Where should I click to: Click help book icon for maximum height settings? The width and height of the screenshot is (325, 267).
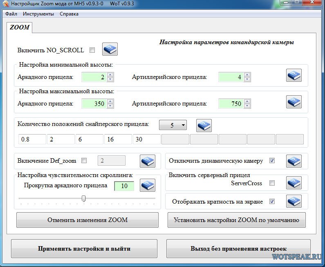[294, 102]
